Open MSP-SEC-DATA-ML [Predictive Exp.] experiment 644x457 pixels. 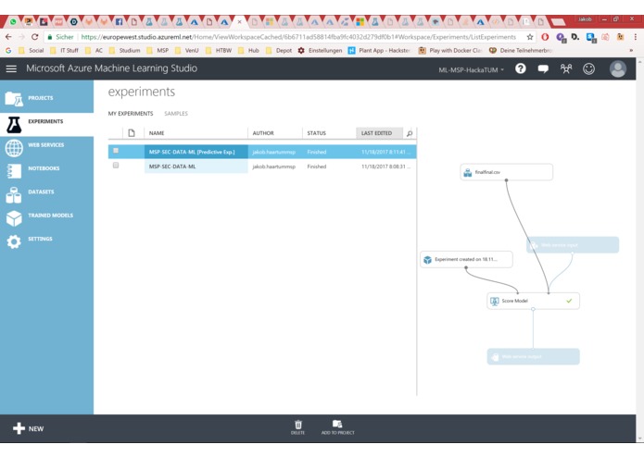click(192, 152)
